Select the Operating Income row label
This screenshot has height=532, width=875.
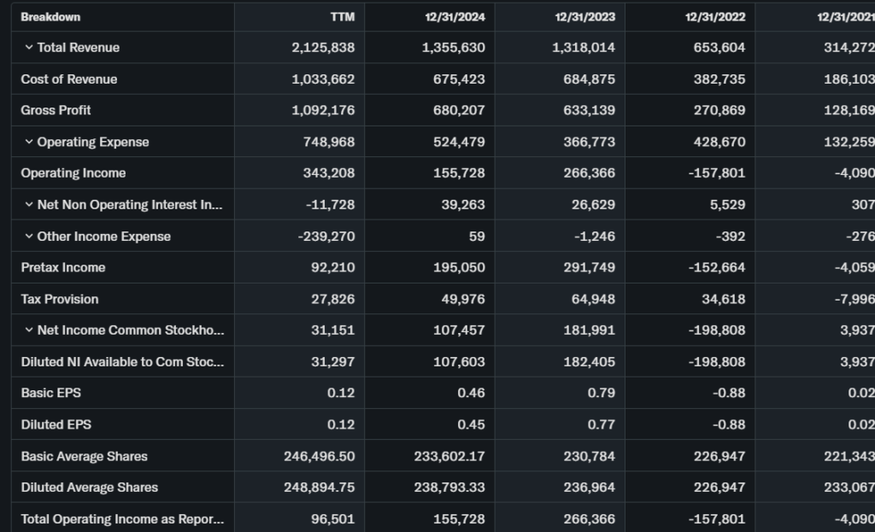(x=73, y=173)
